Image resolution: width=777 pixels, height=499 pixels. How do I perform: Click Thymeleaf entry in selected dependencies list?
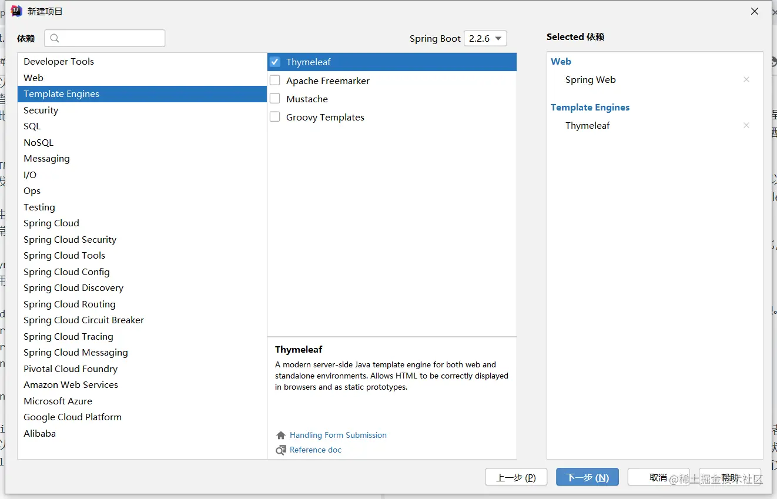click(x=588, y=126)
